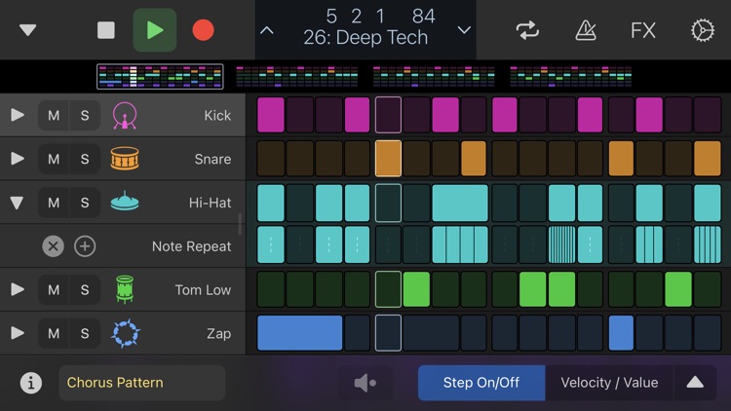
Task: Open the settings gear
Action: tap(702, 31)
